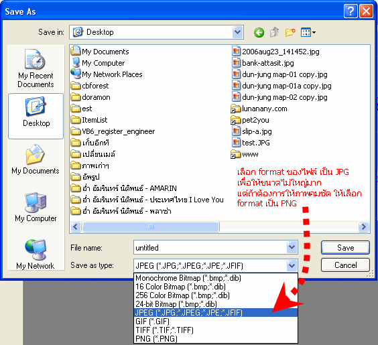Open My Documents in the places bar

(36, 159)
